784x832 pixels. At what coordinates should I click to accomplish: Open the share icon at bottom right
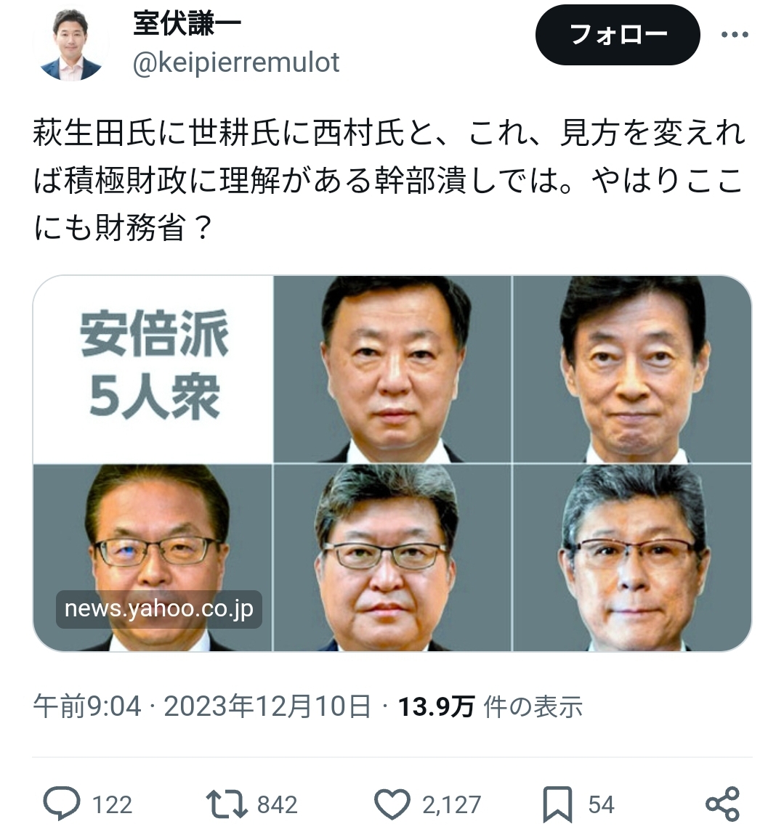pyautogui.click(x=722, y=804)
